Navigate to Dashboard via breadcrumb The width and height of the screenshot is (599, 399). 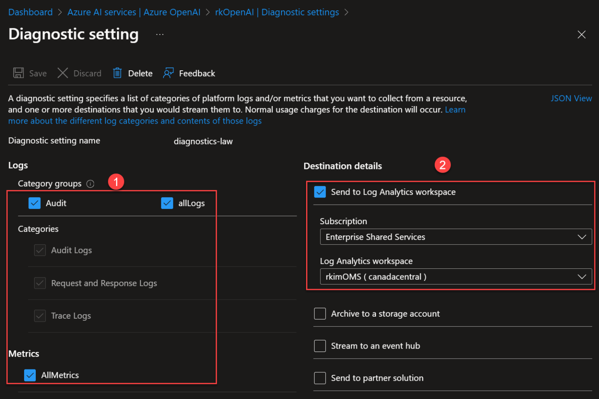30,12
